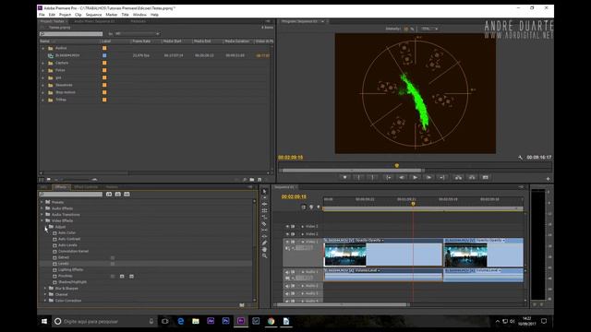Toggle Video 1 track eye visibility

[x=287, y=242]
